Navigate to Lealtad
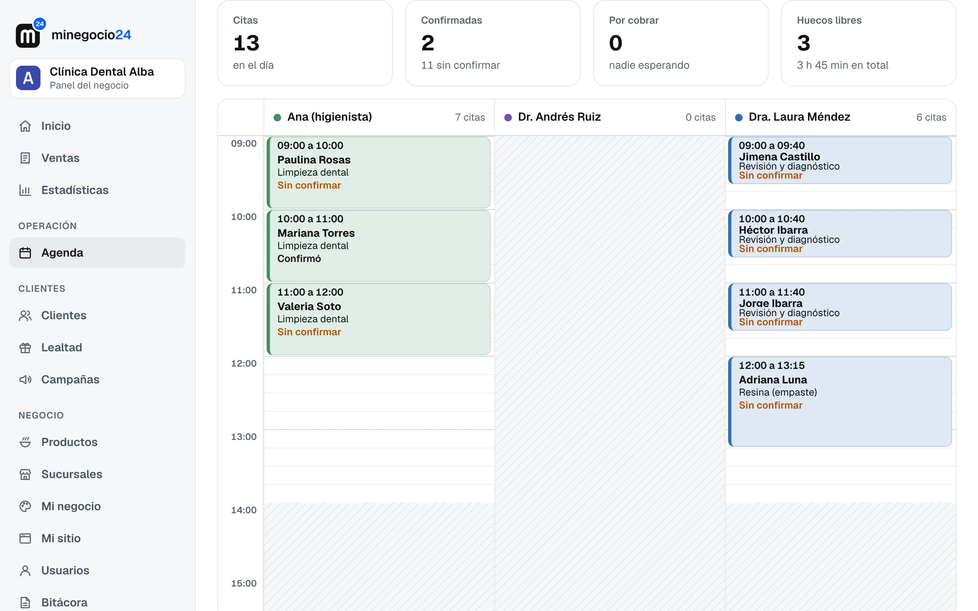Image resolution: width=978 pixels, height=611 pixels. pos(97,348)
